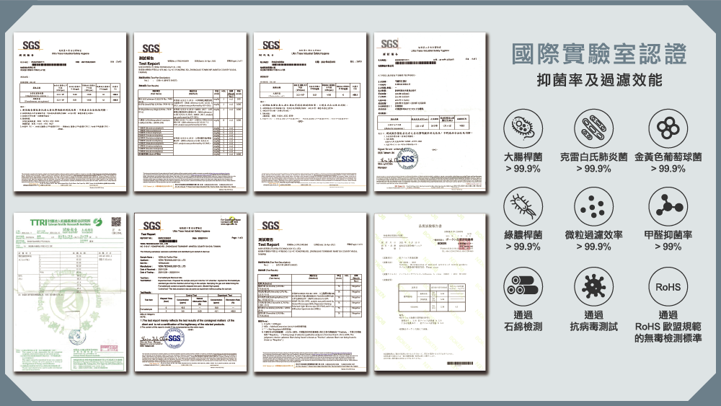Viewport: 721px width, 406px height.
Task: Click the formaldehyde molecule icon above 甲醛抑菌率
Action: pyautogui.click(x=668, y=207)
